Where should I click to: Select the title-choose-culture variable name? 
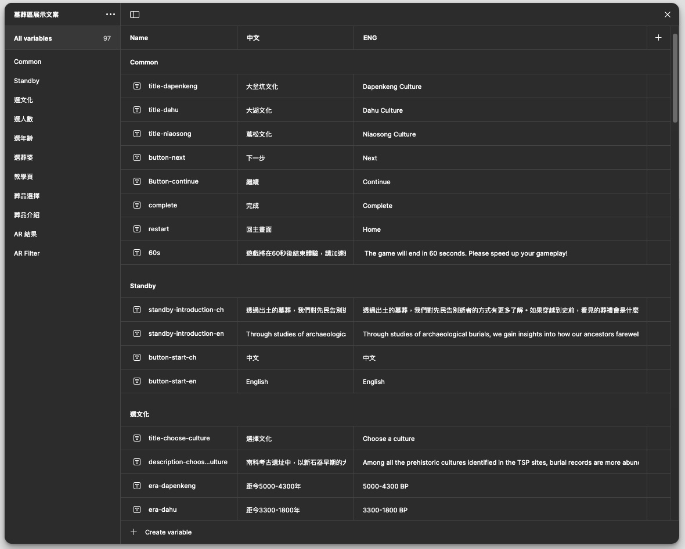click(x=179, y=438)
